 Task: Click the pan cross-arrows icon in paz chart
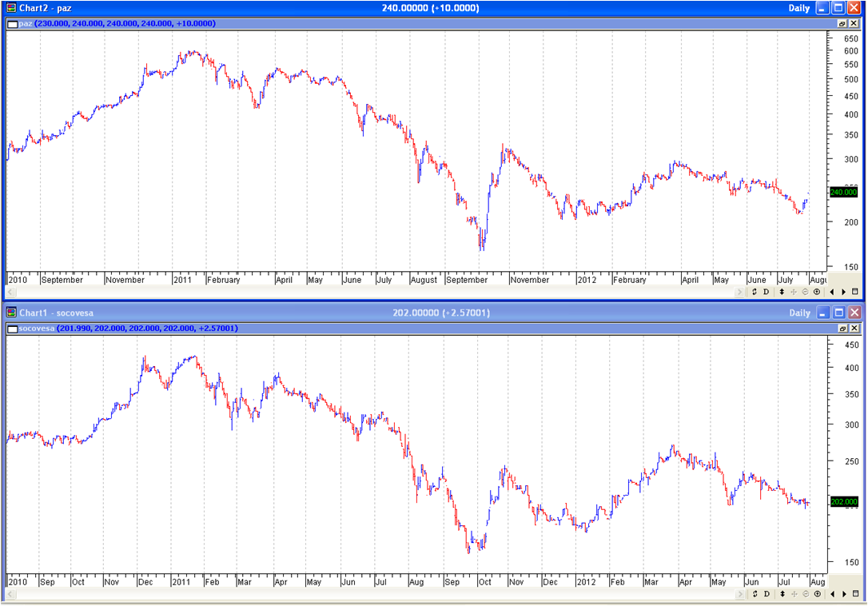click(x=793, y=292)
